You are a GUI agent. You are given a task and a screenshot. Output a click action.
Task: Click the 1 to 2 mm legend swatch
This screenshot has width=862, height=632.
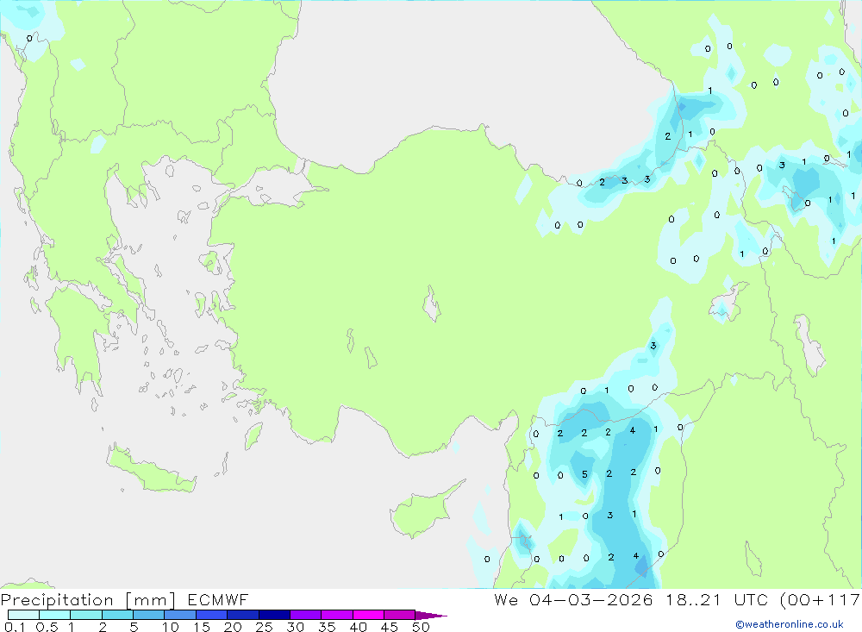point(86,615)
